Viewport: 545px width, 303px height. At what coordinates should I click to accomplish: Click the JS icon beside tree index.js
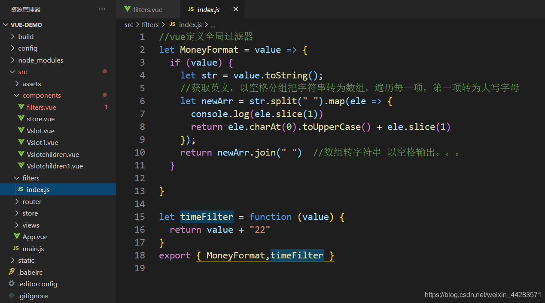[20, 189]
